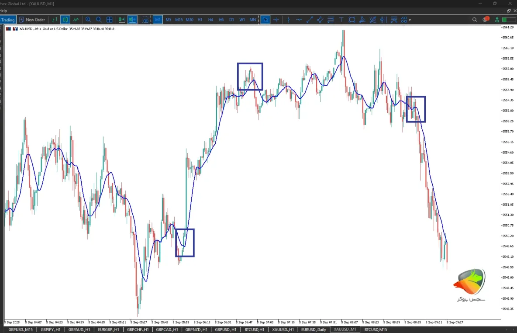
Task: Tile chart windows with grid icon
Action: [110, 20]
